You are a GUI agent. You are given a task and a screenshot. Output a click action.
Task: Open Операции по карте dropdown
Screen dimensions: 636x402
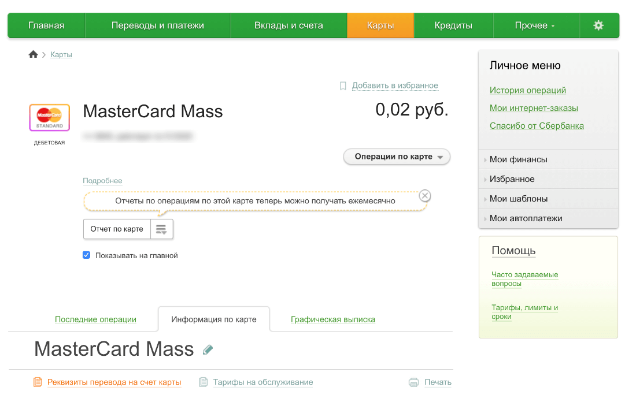(x=397, y=157)
